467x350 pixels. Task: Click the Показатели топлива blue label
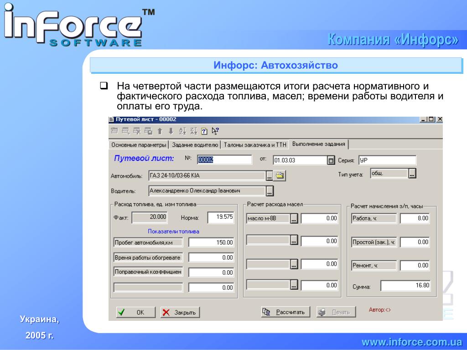tap(173, 232)
